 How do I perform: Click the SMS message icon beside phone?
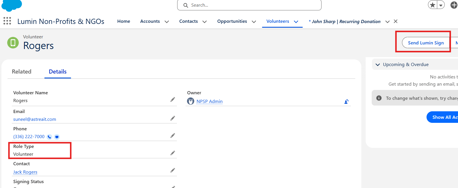point(57,137)
